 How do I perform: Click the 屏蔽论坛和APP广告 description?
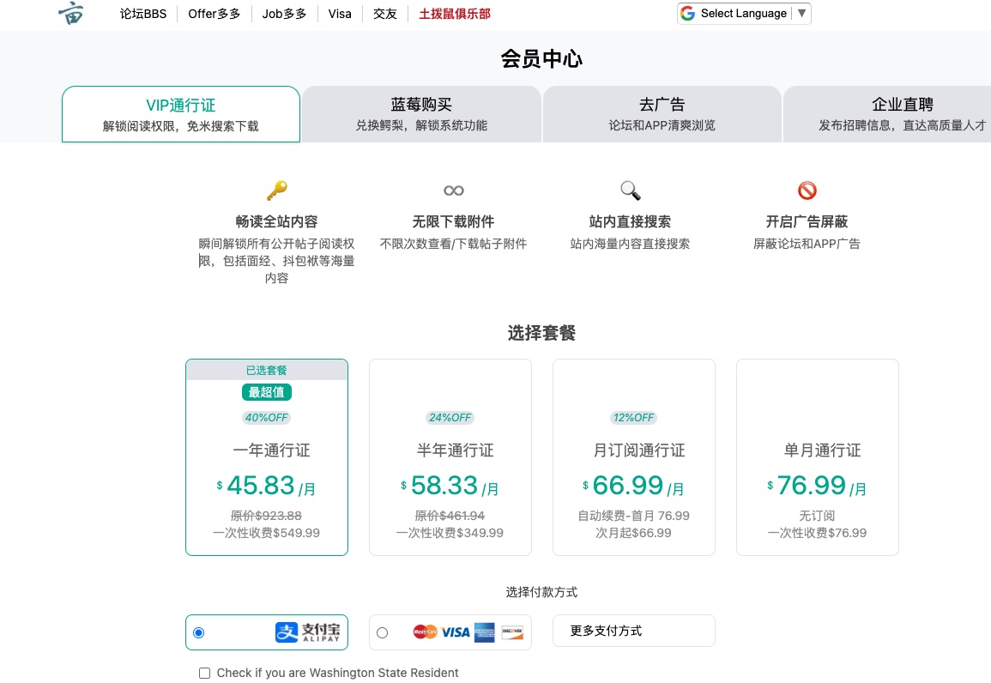pyautogui.click(x=807, y=244)
